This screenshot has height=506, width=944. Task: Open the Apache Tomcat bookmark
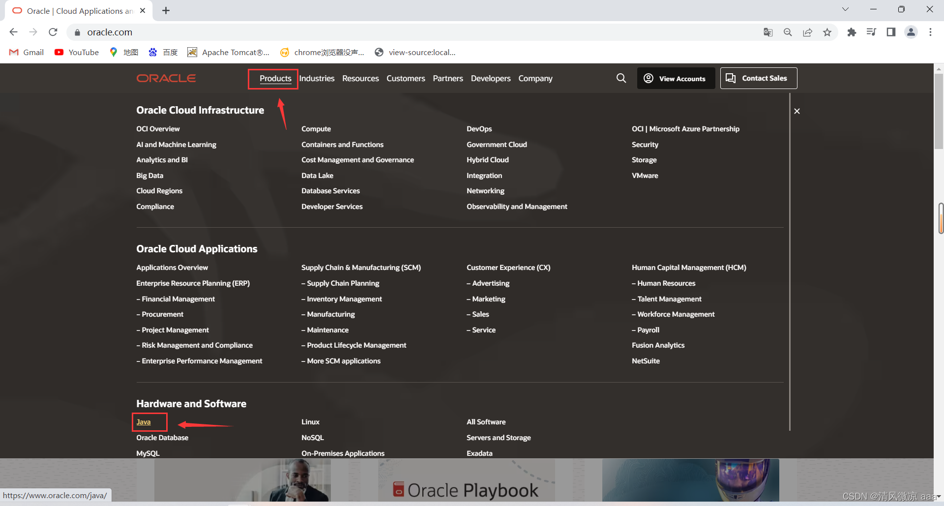(x=229, y=52)
